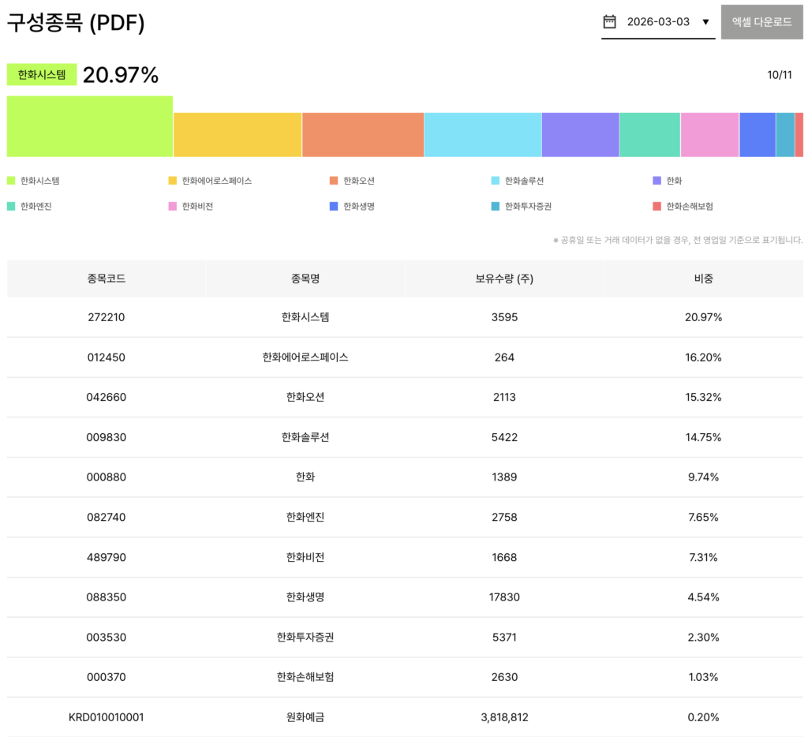The image size is (808, 737).
Task: Toggle 한화에어로스페이스 legend marker
Action: [172, 181]
